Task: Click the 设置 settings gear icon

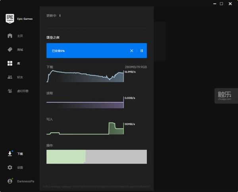Action: (10, 168)
